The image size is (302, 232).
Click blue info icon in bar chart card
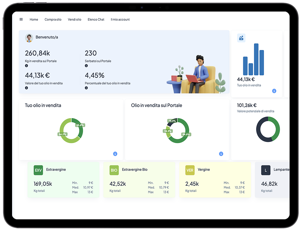pyautogui.click(x=274, y=91)
